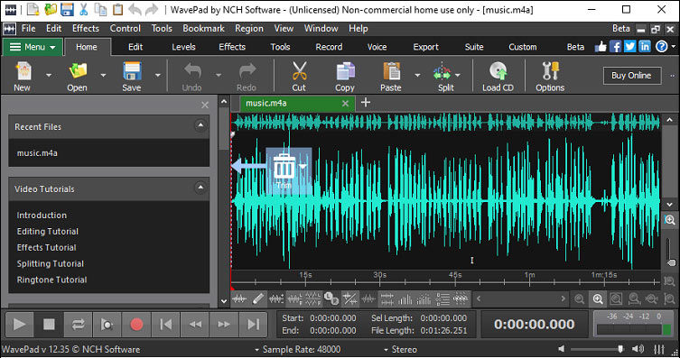Screen dimensions: 680x358
Task: Click the two-spheres icon below the waveform
Action: (331, 298)
